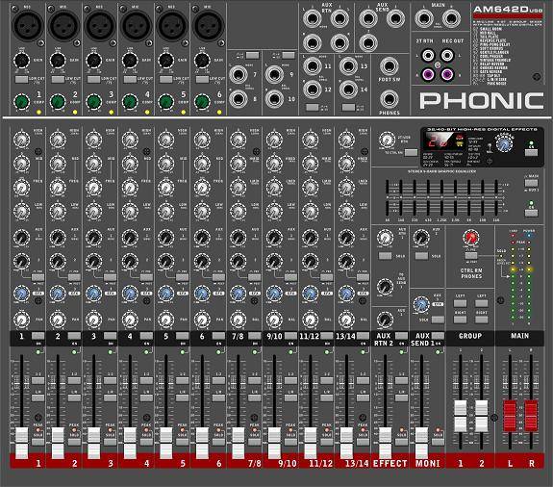The image size is (553, 487).
Task: Click the channel 2 MID EQ knob
Action: (x=58, y=164)
